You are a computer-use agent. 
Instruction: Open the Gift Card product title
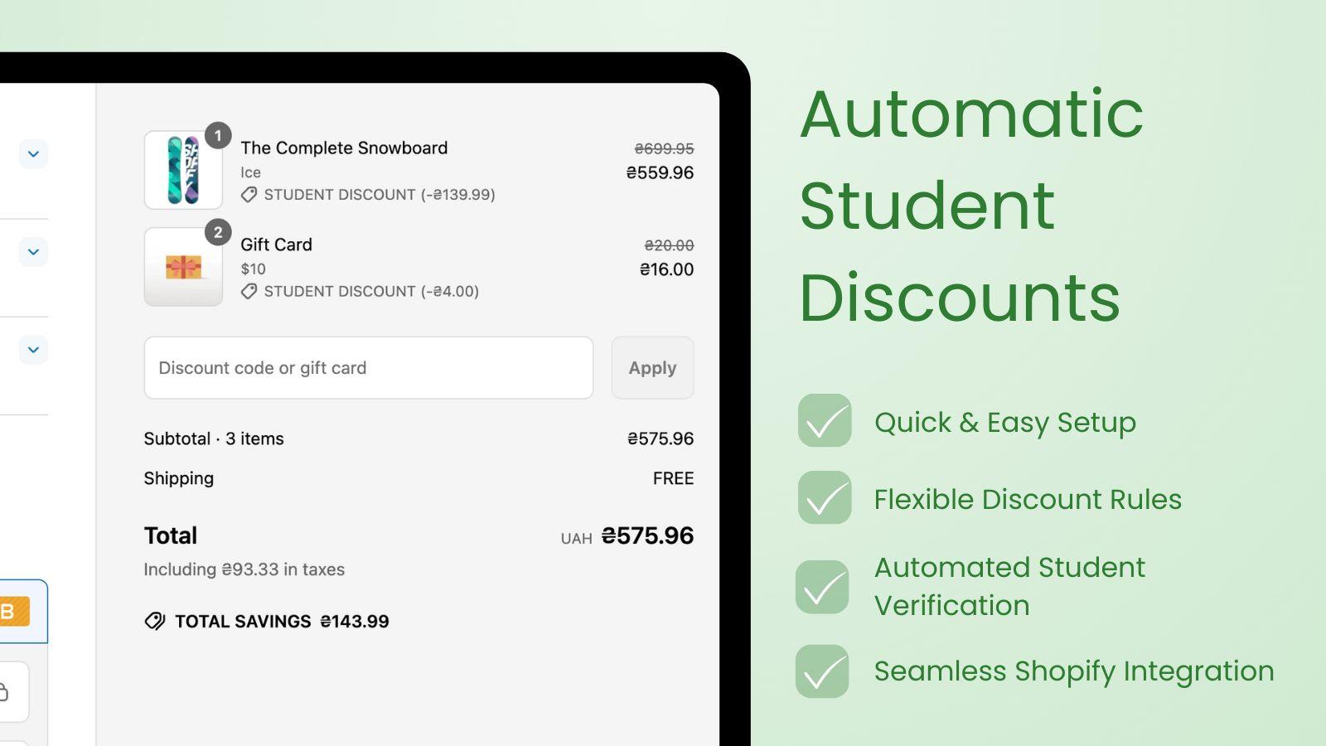coord(276,245)
